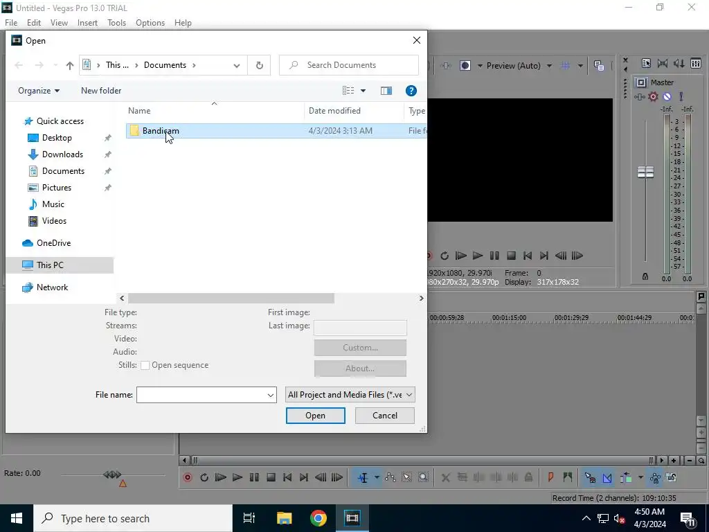Open the File name dropdown arrow
Screen dimensions: 709x532
[x=271, y=395]
